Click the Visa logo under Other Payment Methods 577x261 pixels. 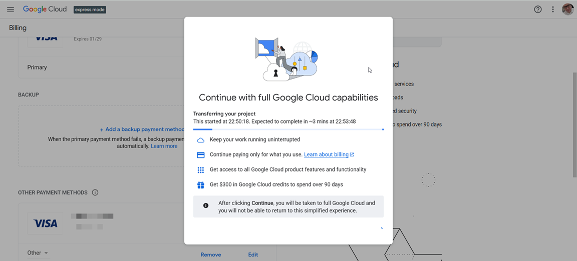coord(45,223)
